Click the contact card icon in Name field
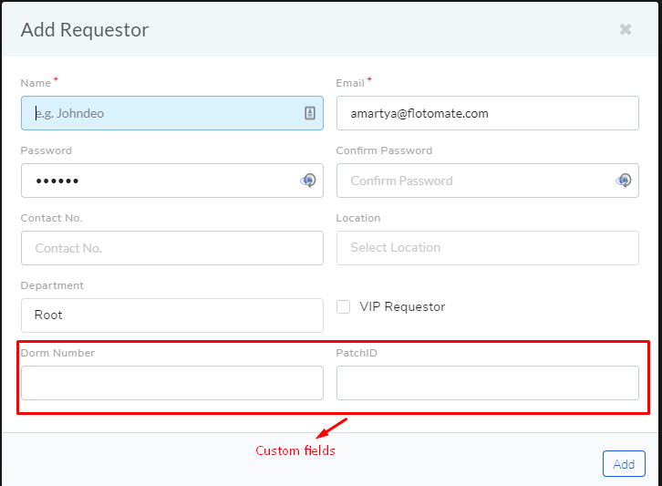The width and height of the screenshot is (662, 486). [310, 113]
